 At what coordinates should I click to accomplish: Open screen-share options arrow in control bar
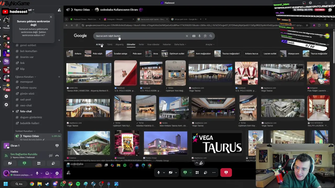point(190,172)
